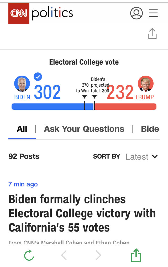
Task: Reload page with green refresh icon
Action: [x=29, y=255]
